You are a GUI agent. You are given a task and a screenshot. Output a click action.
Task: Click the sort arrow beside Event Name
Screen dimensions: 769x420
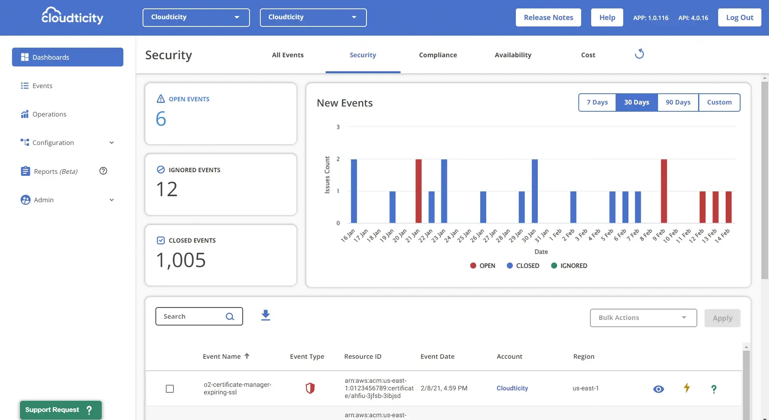[247, 356]
